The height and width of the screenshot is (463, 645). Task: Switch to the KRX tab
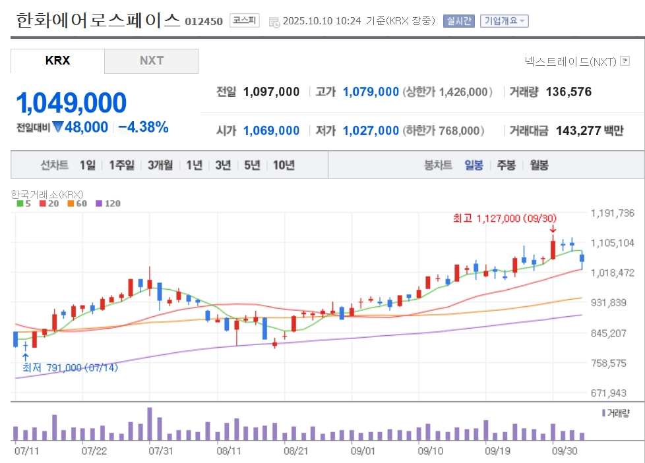pos(57,61)
